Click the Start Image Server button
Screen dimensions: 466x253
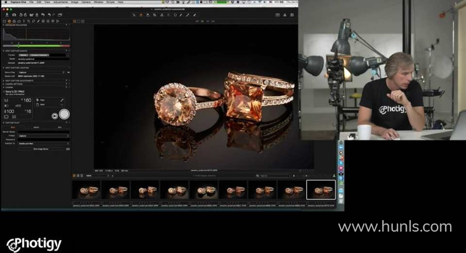point(42,149)
